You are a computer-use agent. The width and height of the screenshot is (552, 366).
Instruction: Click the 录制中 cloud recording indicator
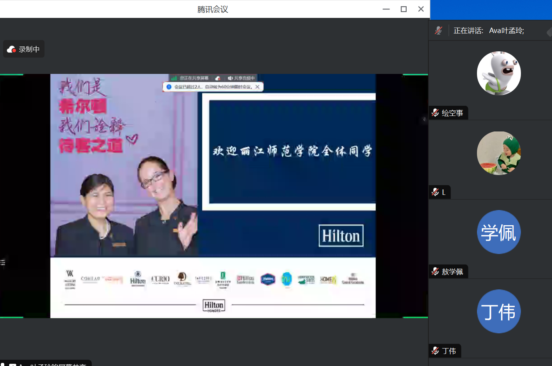tap(24, 49)
